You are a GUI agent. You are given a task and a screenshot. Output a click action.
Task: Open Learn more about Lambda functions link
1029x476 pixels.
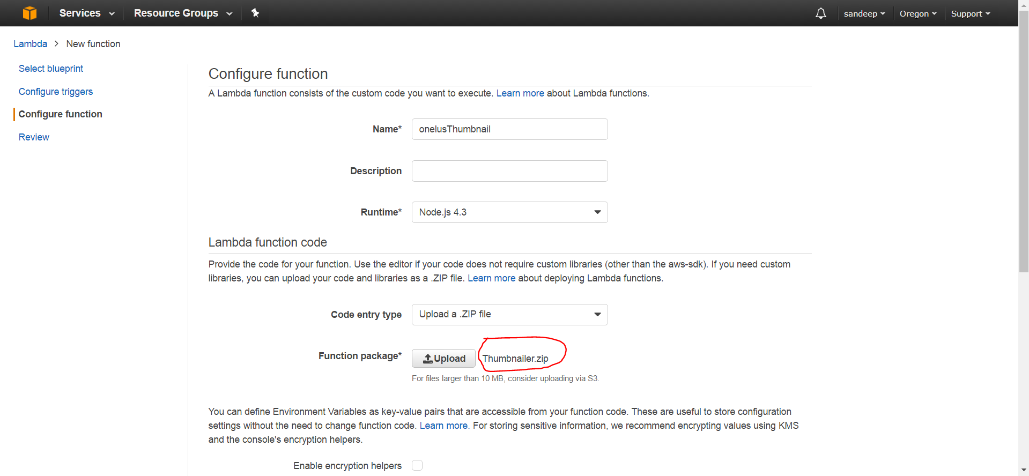point(520,93)
